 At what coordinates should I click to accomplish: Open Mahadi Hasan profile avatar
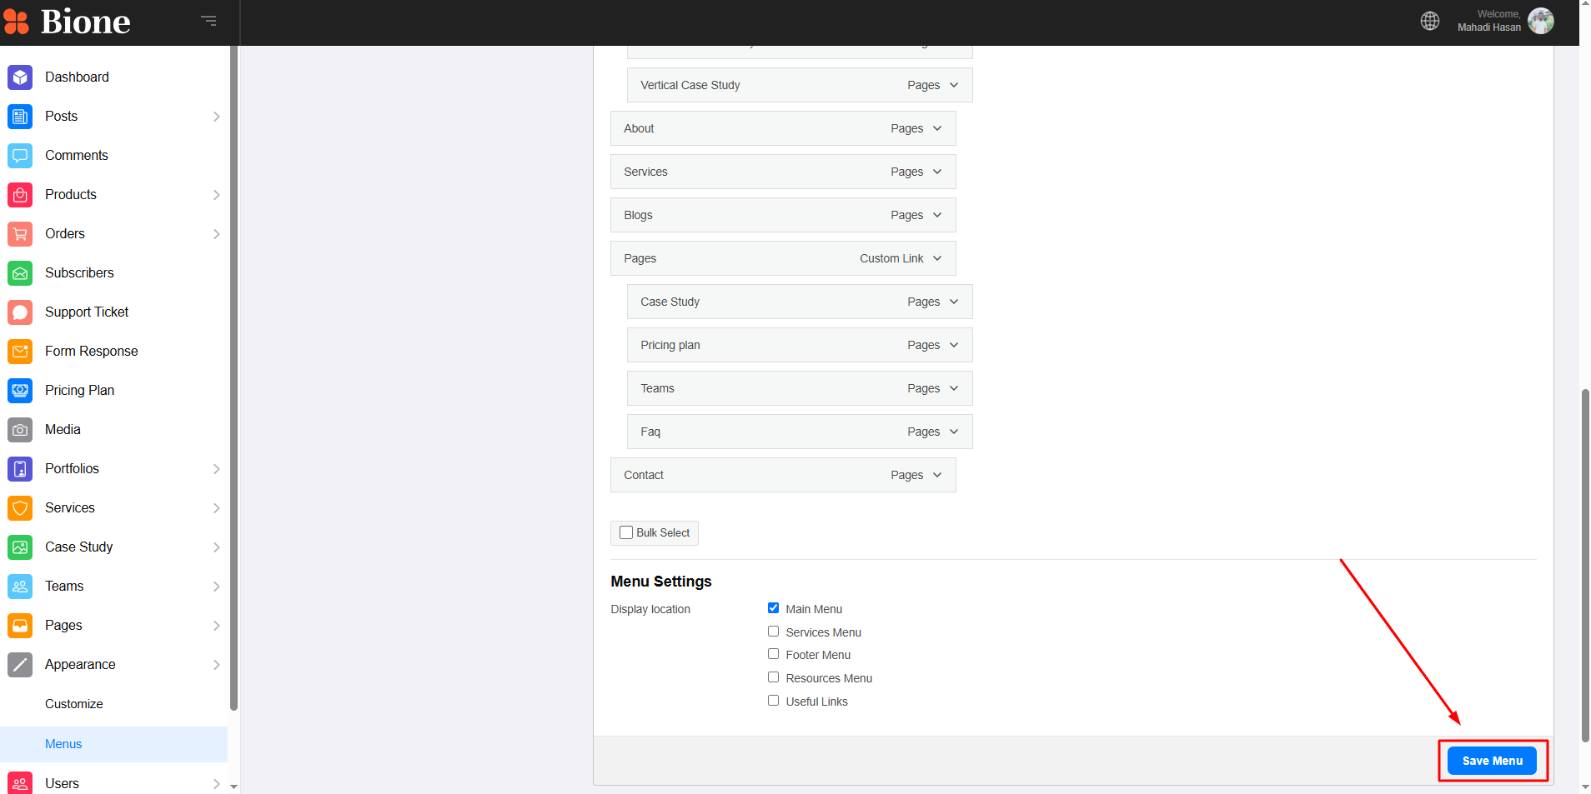1541,21
